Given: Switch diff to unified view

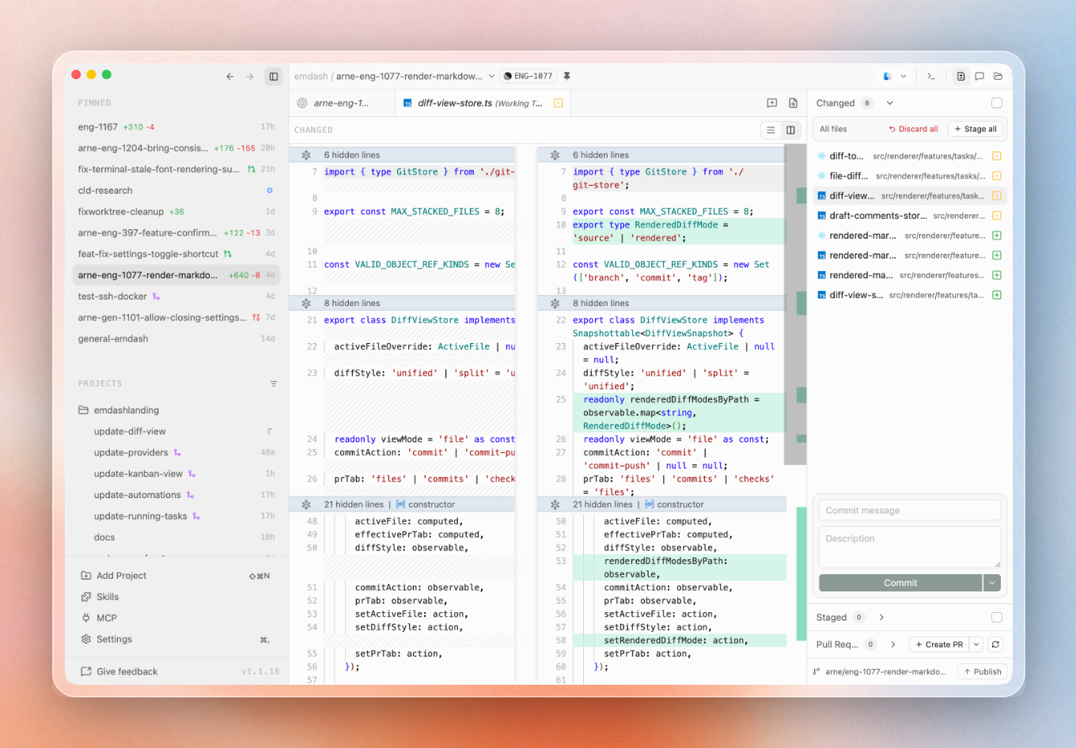Looking at the screenshot, I should click(x=771, y=130).
